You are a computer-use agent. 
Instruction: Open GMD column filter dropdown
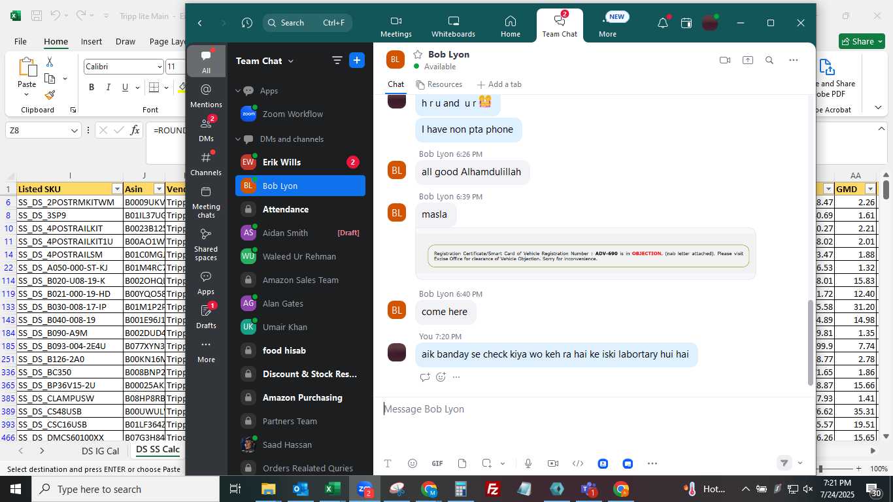point(870,189)
